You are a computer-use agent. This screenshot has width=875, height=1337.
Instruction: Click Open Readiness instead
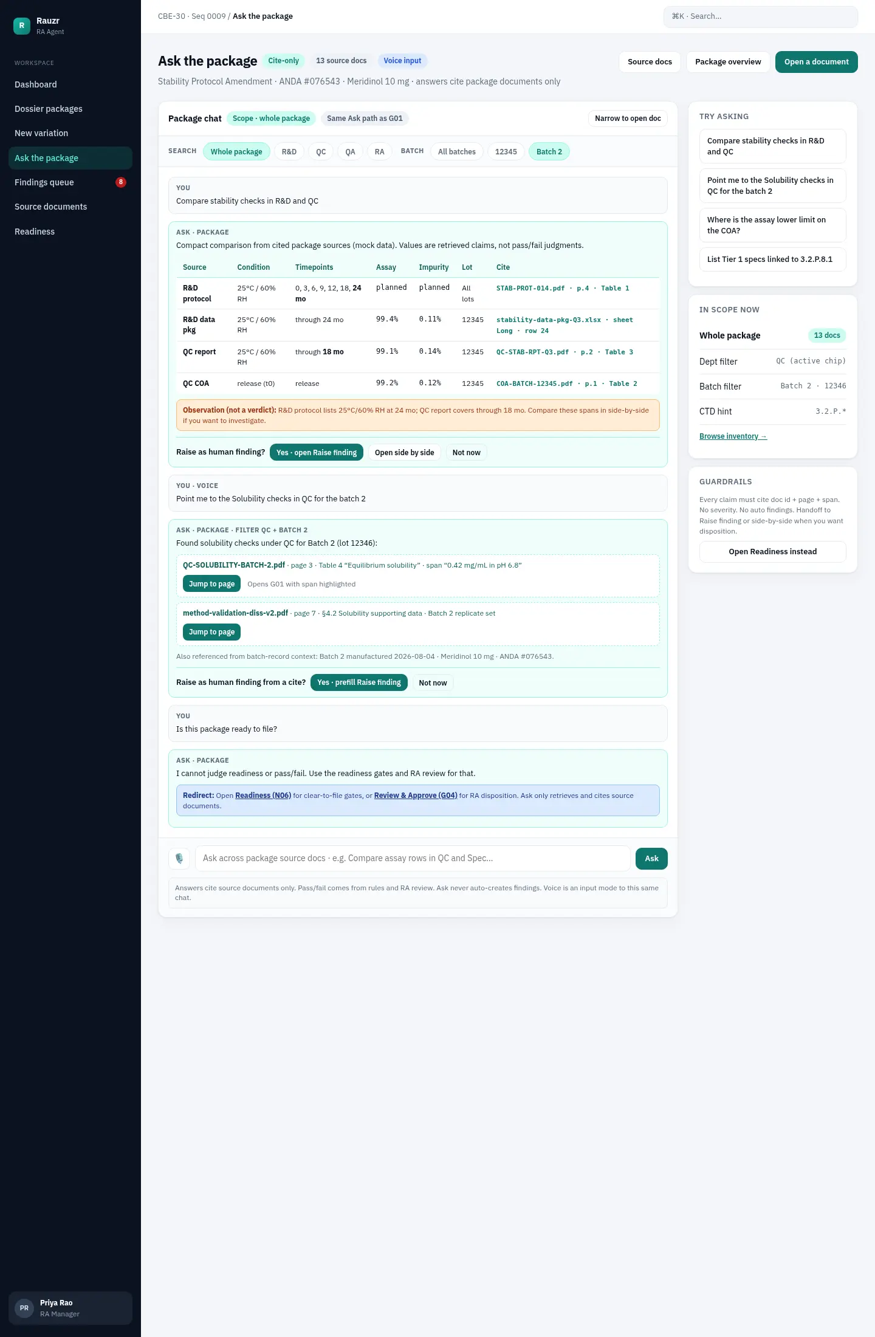(773, 552)
